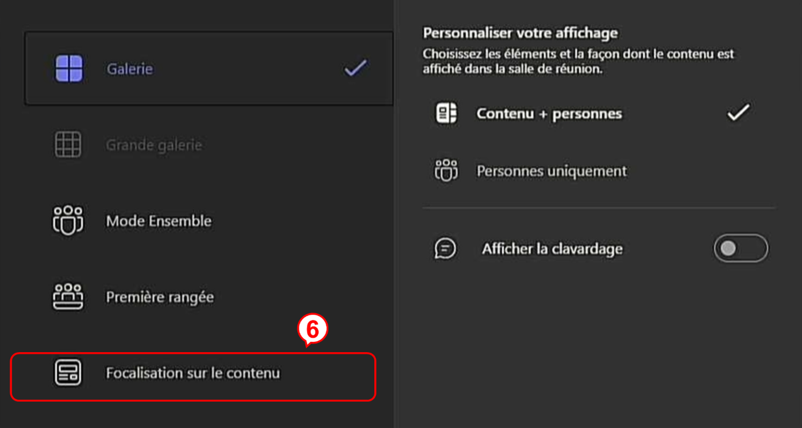Click the chat bubble icon for clavardage
This screenshot has height=428, width=802.
(x=446, y=249)
